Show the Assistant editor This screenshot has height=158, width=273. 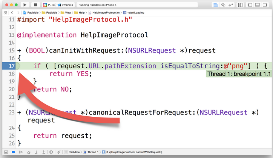click(223, 5)
